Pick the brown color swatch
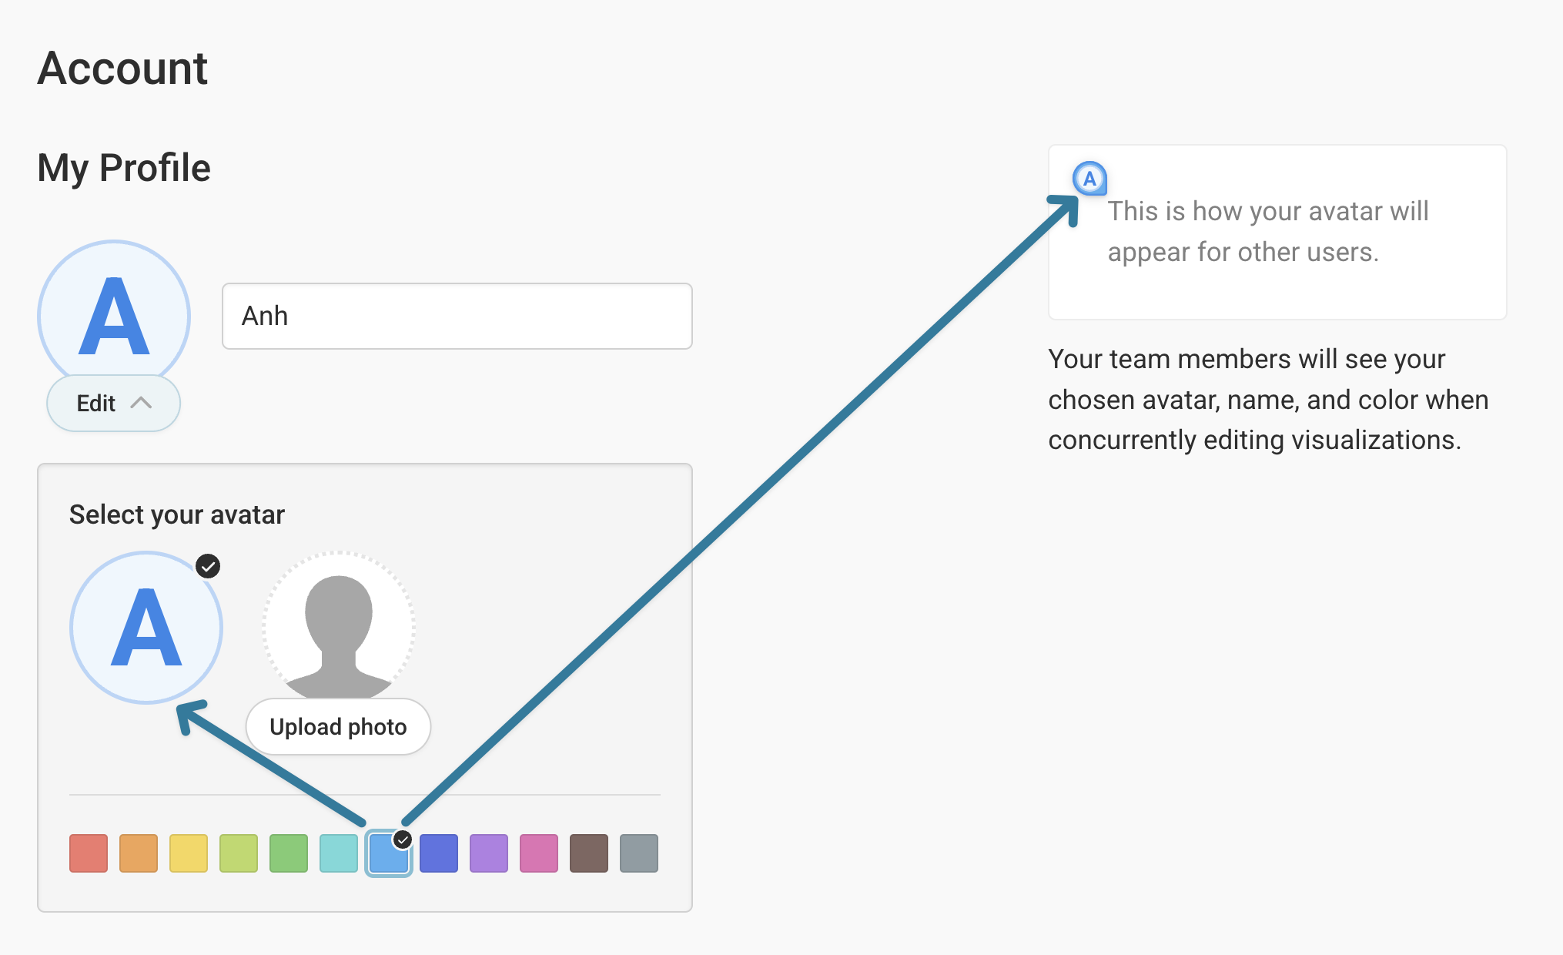The height and width of the screenshot is (955, 1563). [589, 853]
